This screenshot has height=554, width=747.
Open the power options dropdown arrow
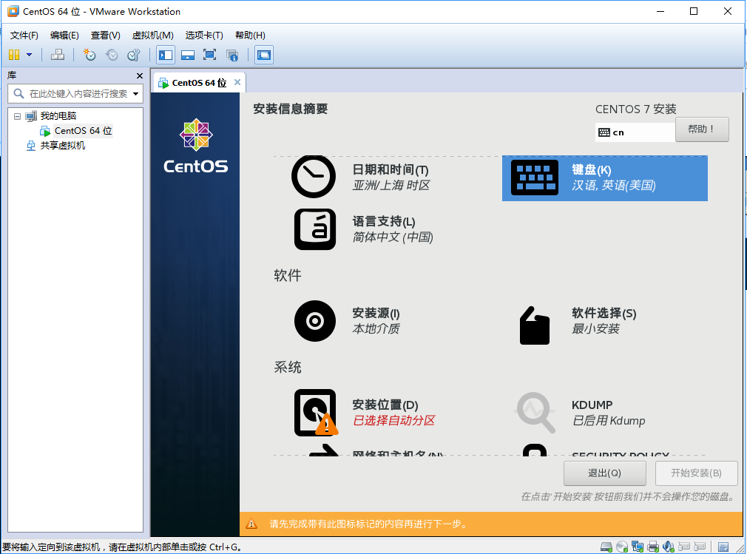(x=29, y=55)
